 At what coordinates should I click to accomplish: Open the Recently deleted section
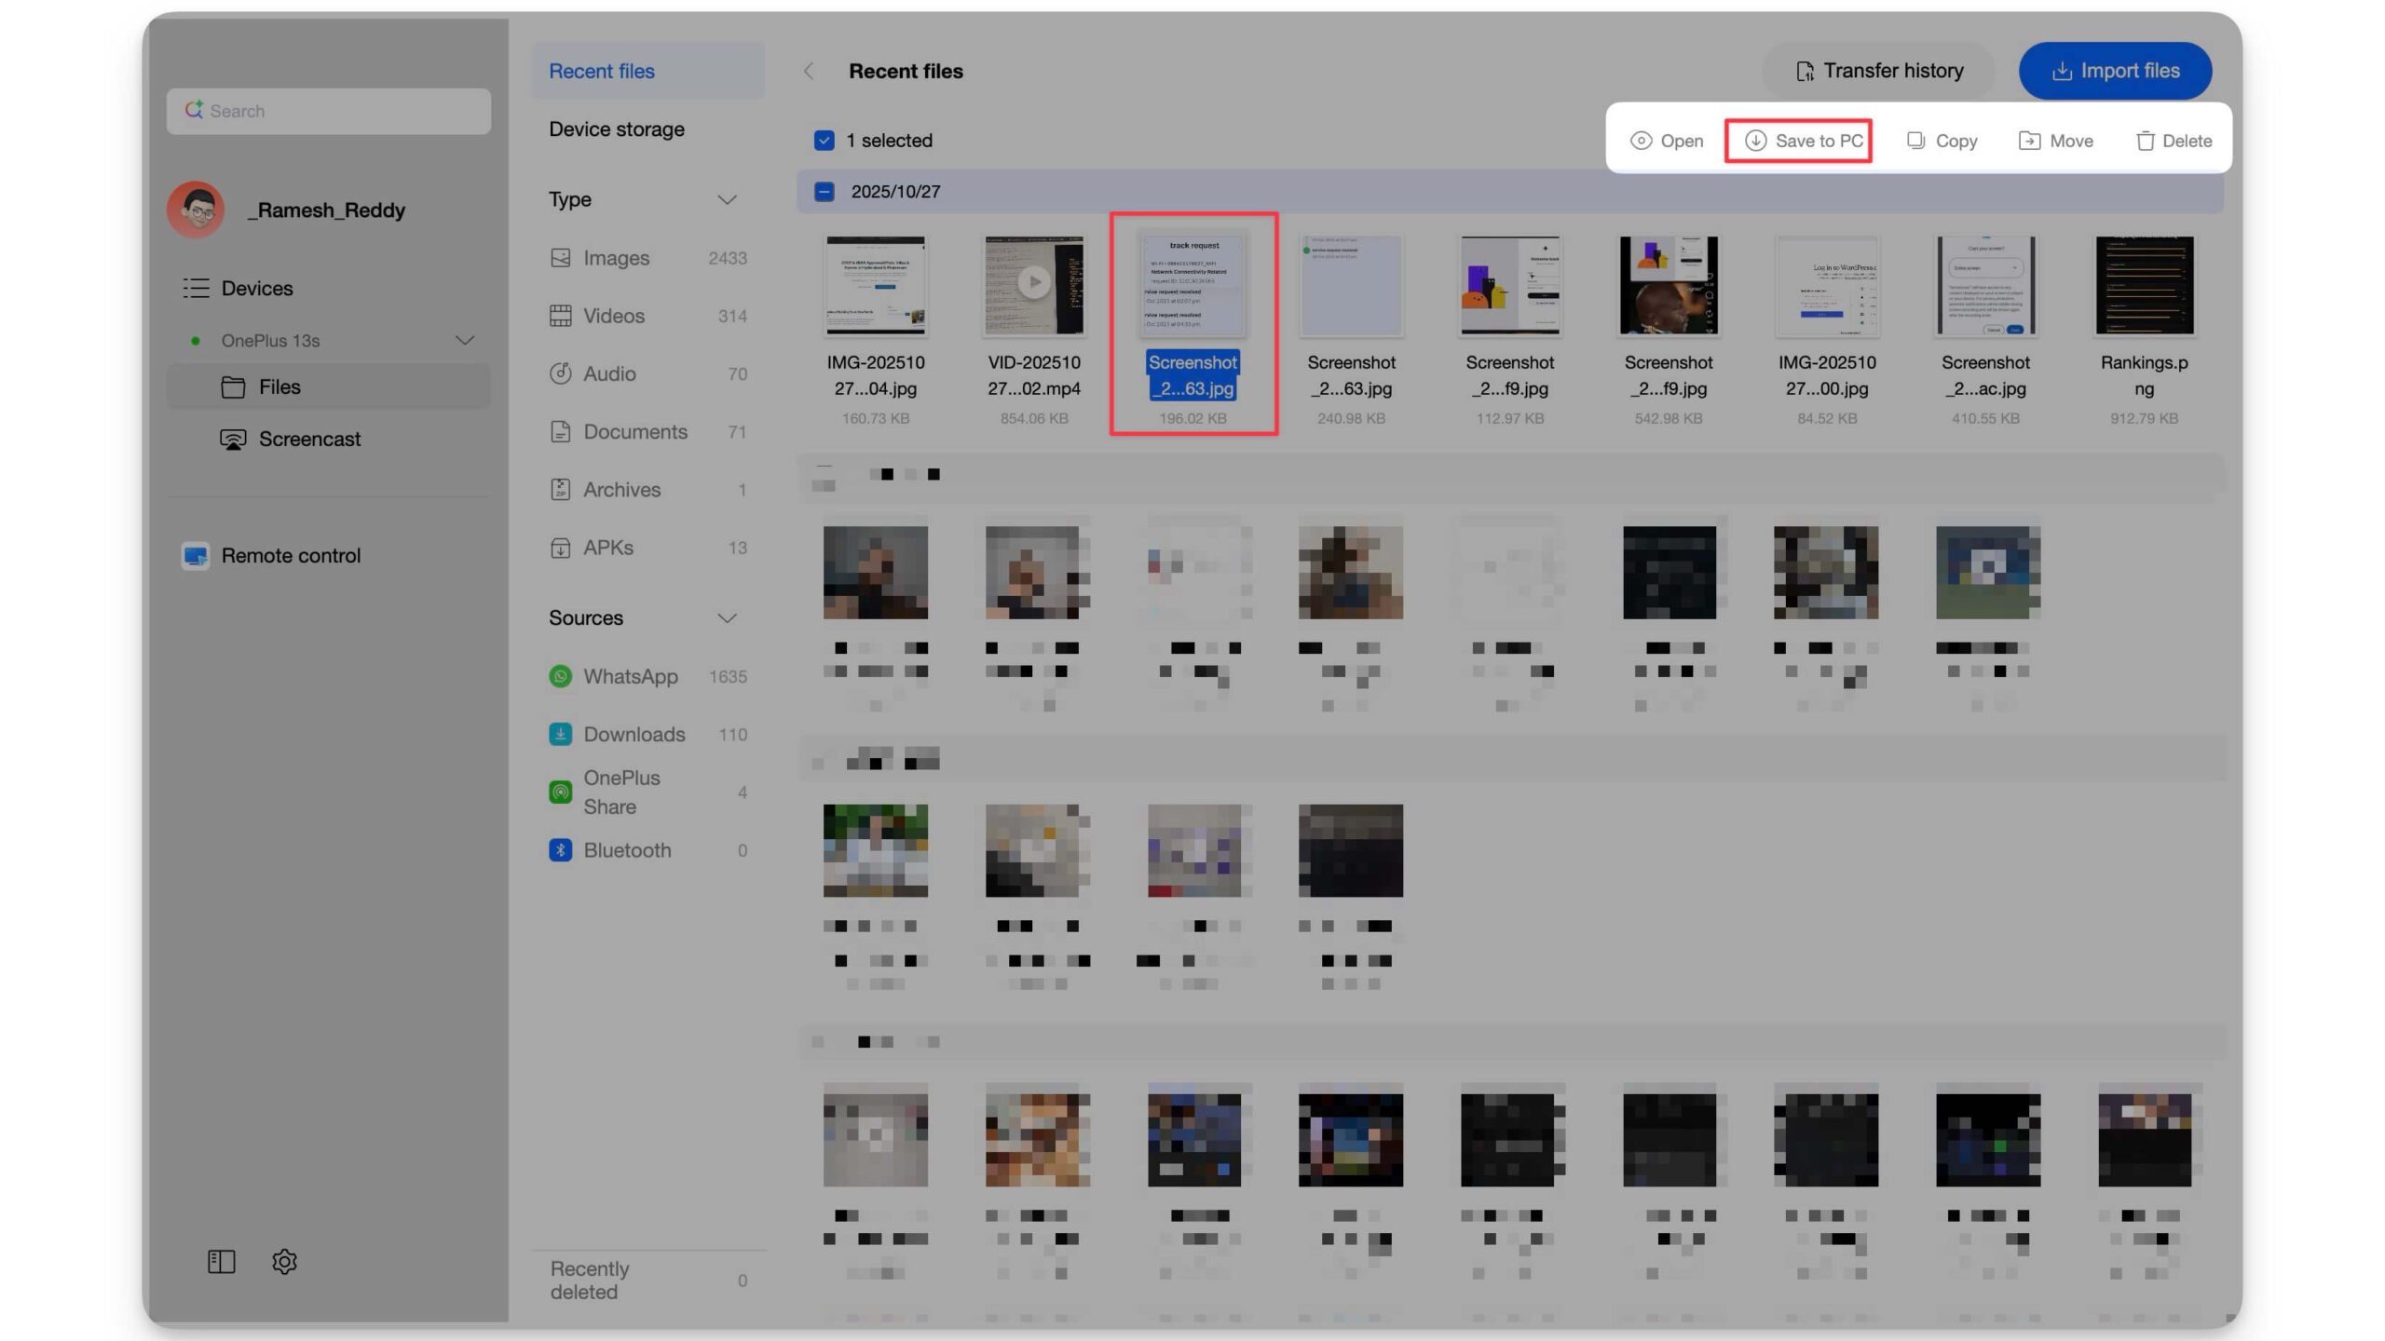[590, 1279]
